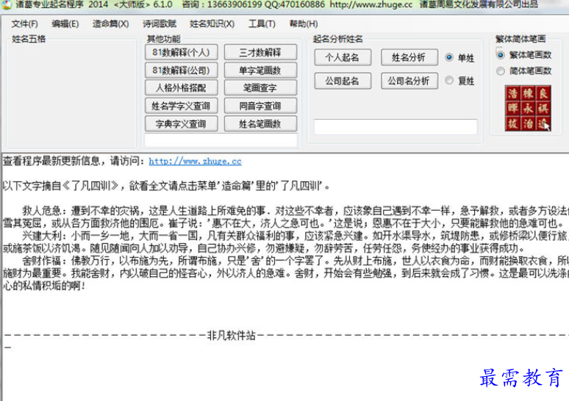The height and width of the screenshot is (401, 569).
Task: Click the 81数解释(公司) button
Action: [x=181, y=70]
